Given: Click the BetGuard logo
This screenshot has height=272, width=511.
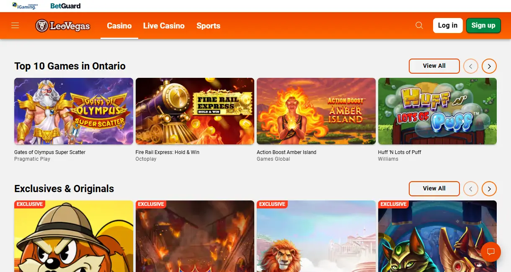Looking at the screenshot, I should [65, 6].
